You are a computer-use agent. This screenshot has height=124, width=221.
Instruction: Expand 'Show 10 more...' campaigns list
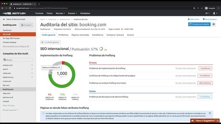click(9, 105)
